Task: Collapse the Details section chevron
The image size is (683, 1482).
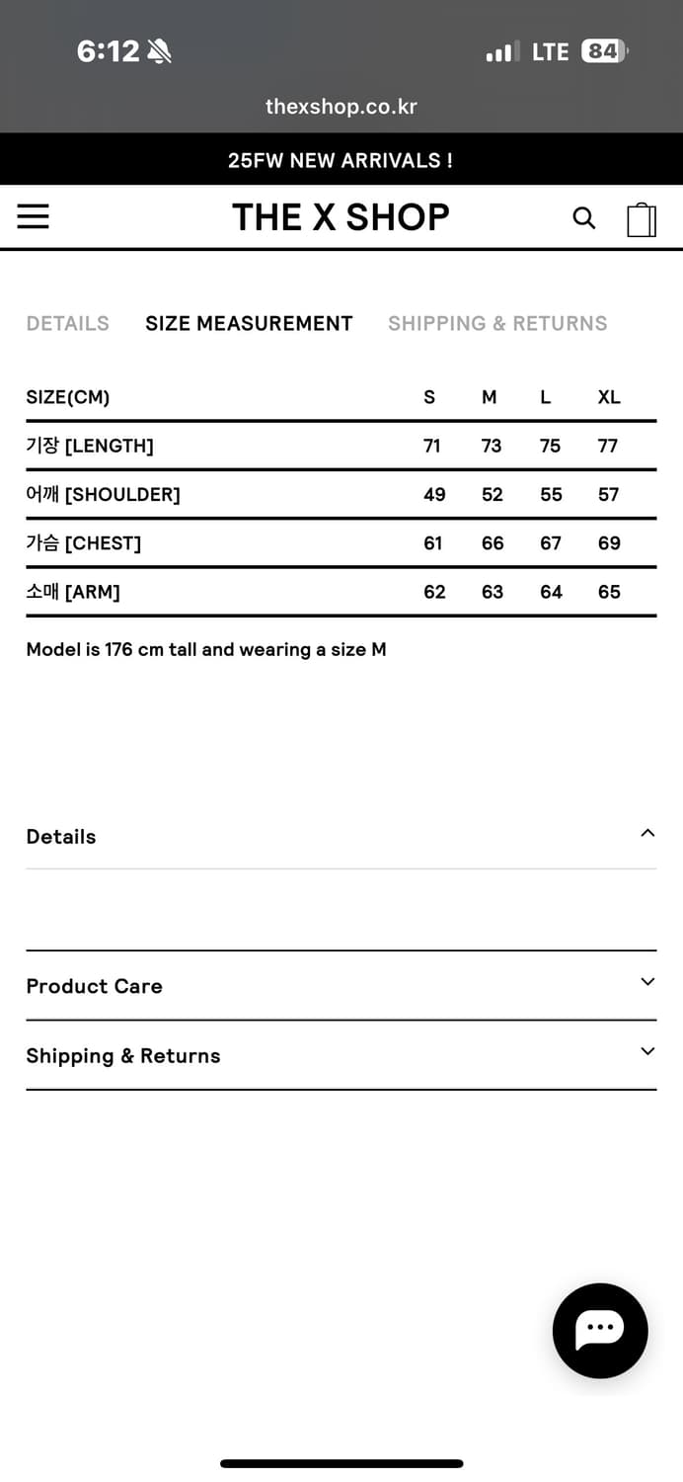Action: [647, 833]
